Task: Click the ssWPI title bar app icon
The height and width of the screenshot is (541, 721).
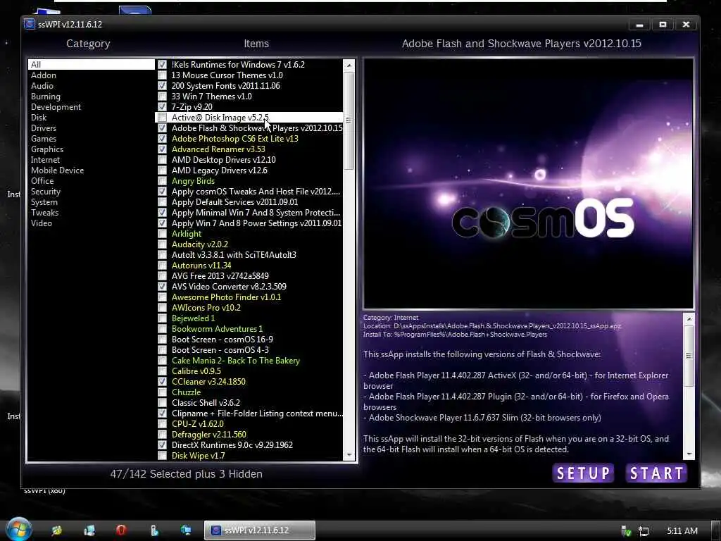Action: tap(30, 24)
